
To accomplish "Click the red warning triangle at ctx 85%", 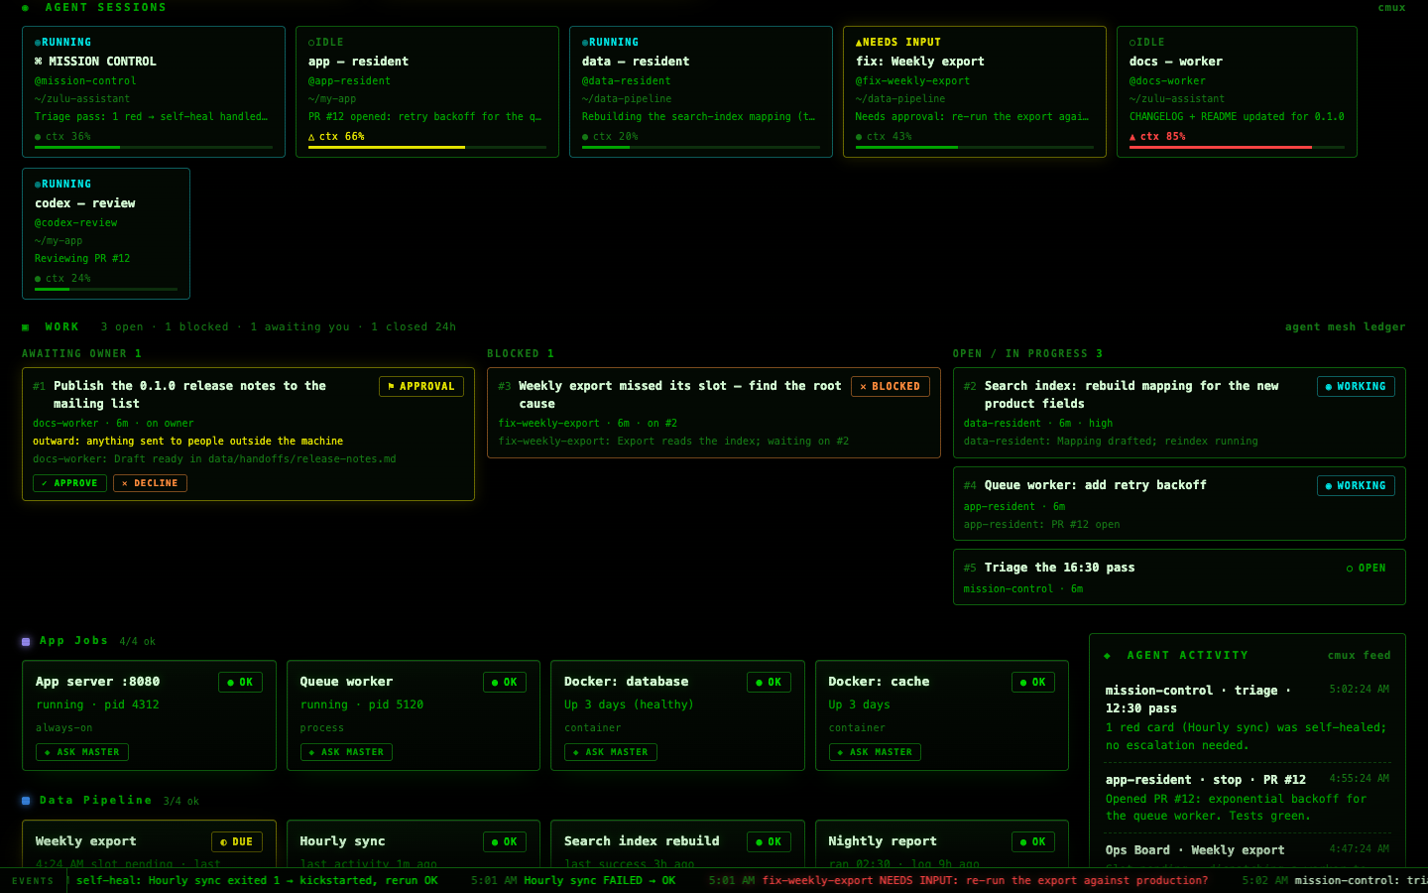I will (1132, 137).
